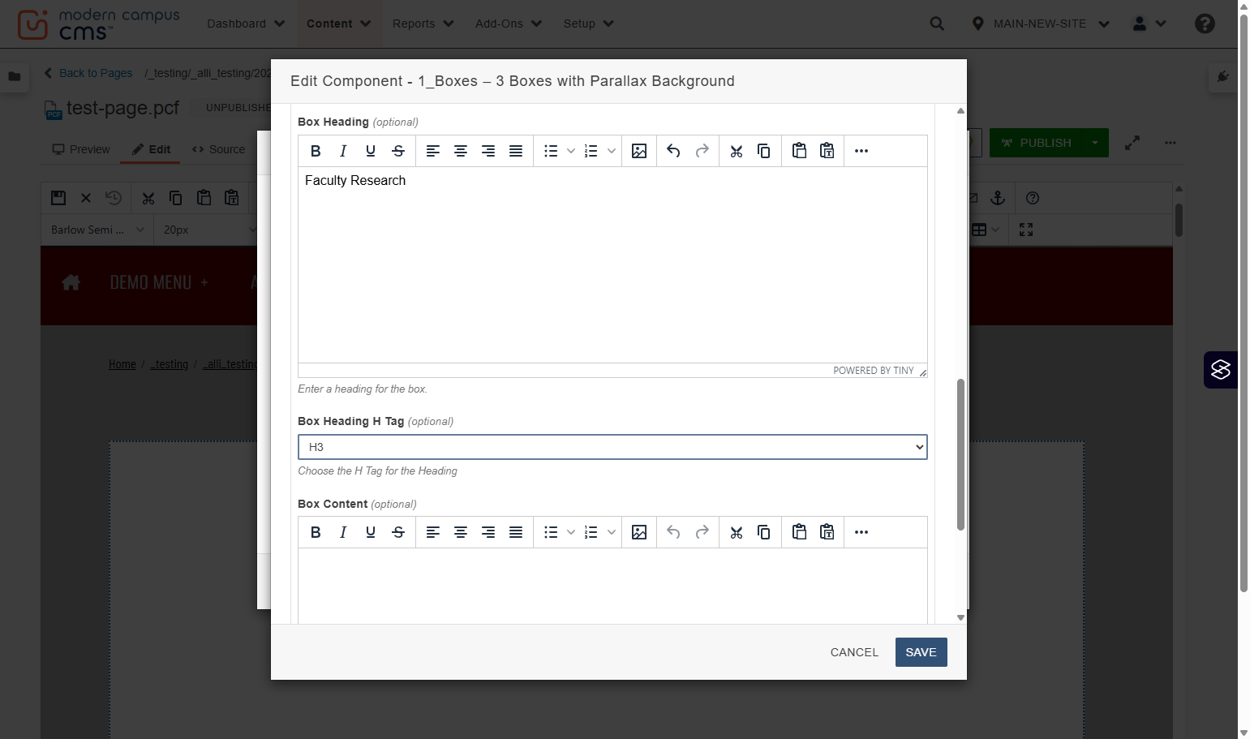Go back to Pages
1250x739 pixels.
tap(88, 73)
